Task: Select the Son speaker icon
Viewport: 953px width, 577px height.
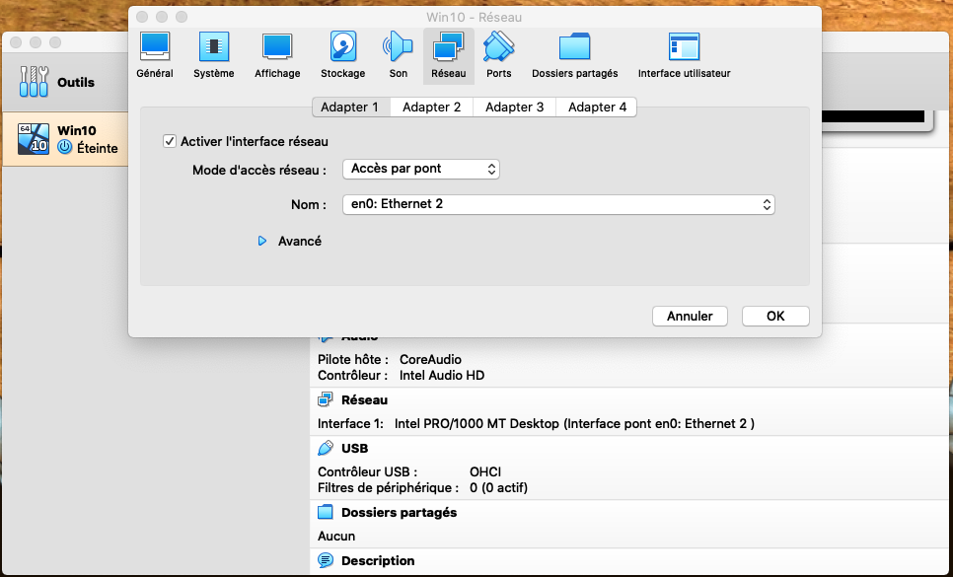Action: pos(399,47)
